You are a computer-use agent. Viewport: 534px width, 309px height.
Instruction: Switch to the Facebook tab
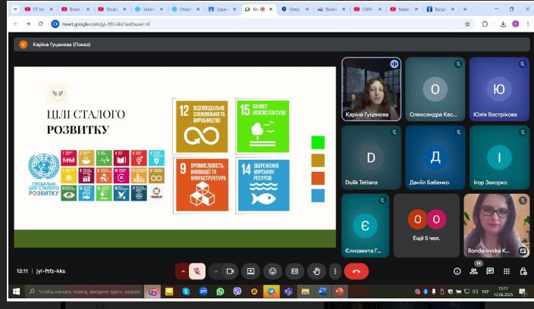pyautogui.click(x=441, y=9)
